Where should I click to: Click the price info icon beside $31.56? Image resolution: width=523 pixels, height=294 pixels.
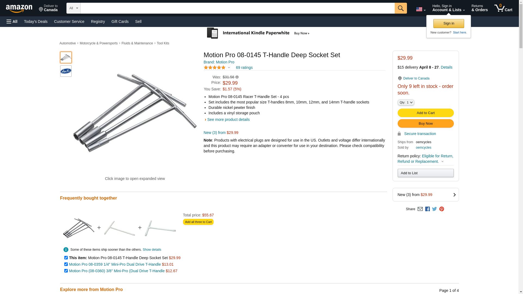(237, 77)
